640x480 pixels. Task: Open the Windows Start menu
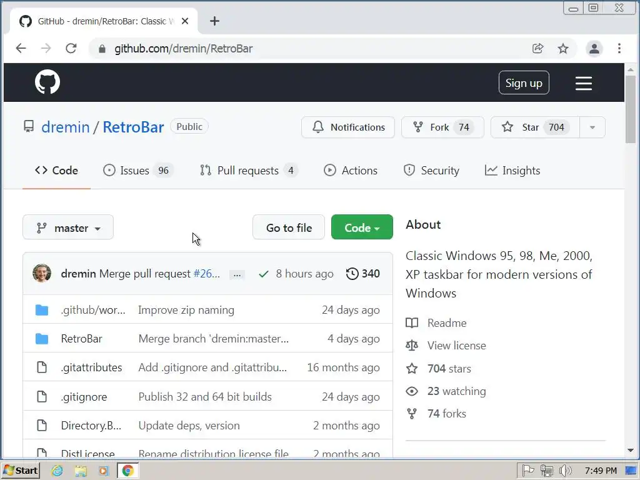[21, 471]
